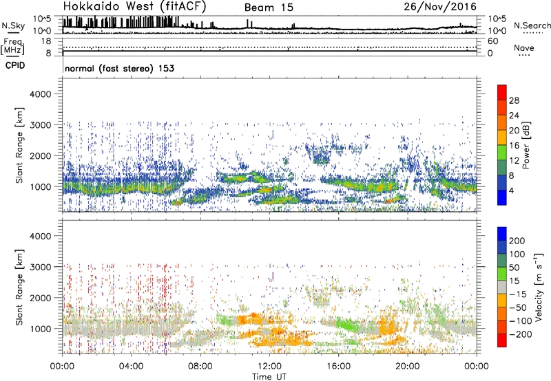This screenshot has height=381, width=551.
Task: Click the date '26/Nov/2016'
Action: (x=440, y=7)
